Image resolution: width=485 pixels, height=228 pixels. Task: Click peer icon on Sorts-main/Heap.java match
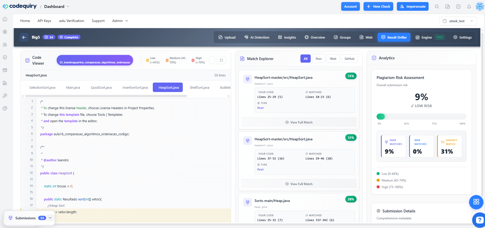click(248, 202)
